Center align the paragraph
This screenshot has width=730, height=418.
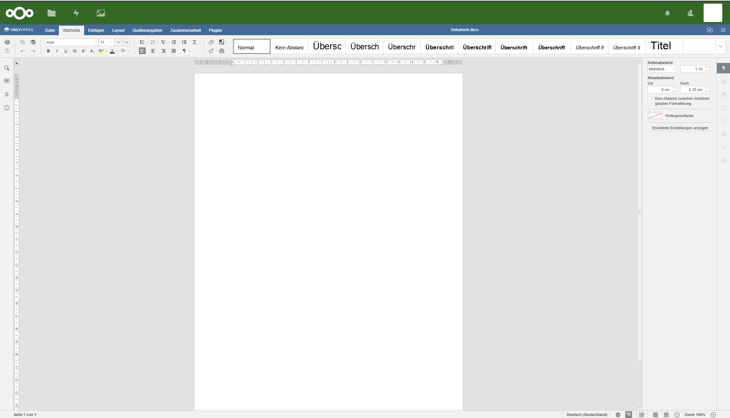pos(153,51)
